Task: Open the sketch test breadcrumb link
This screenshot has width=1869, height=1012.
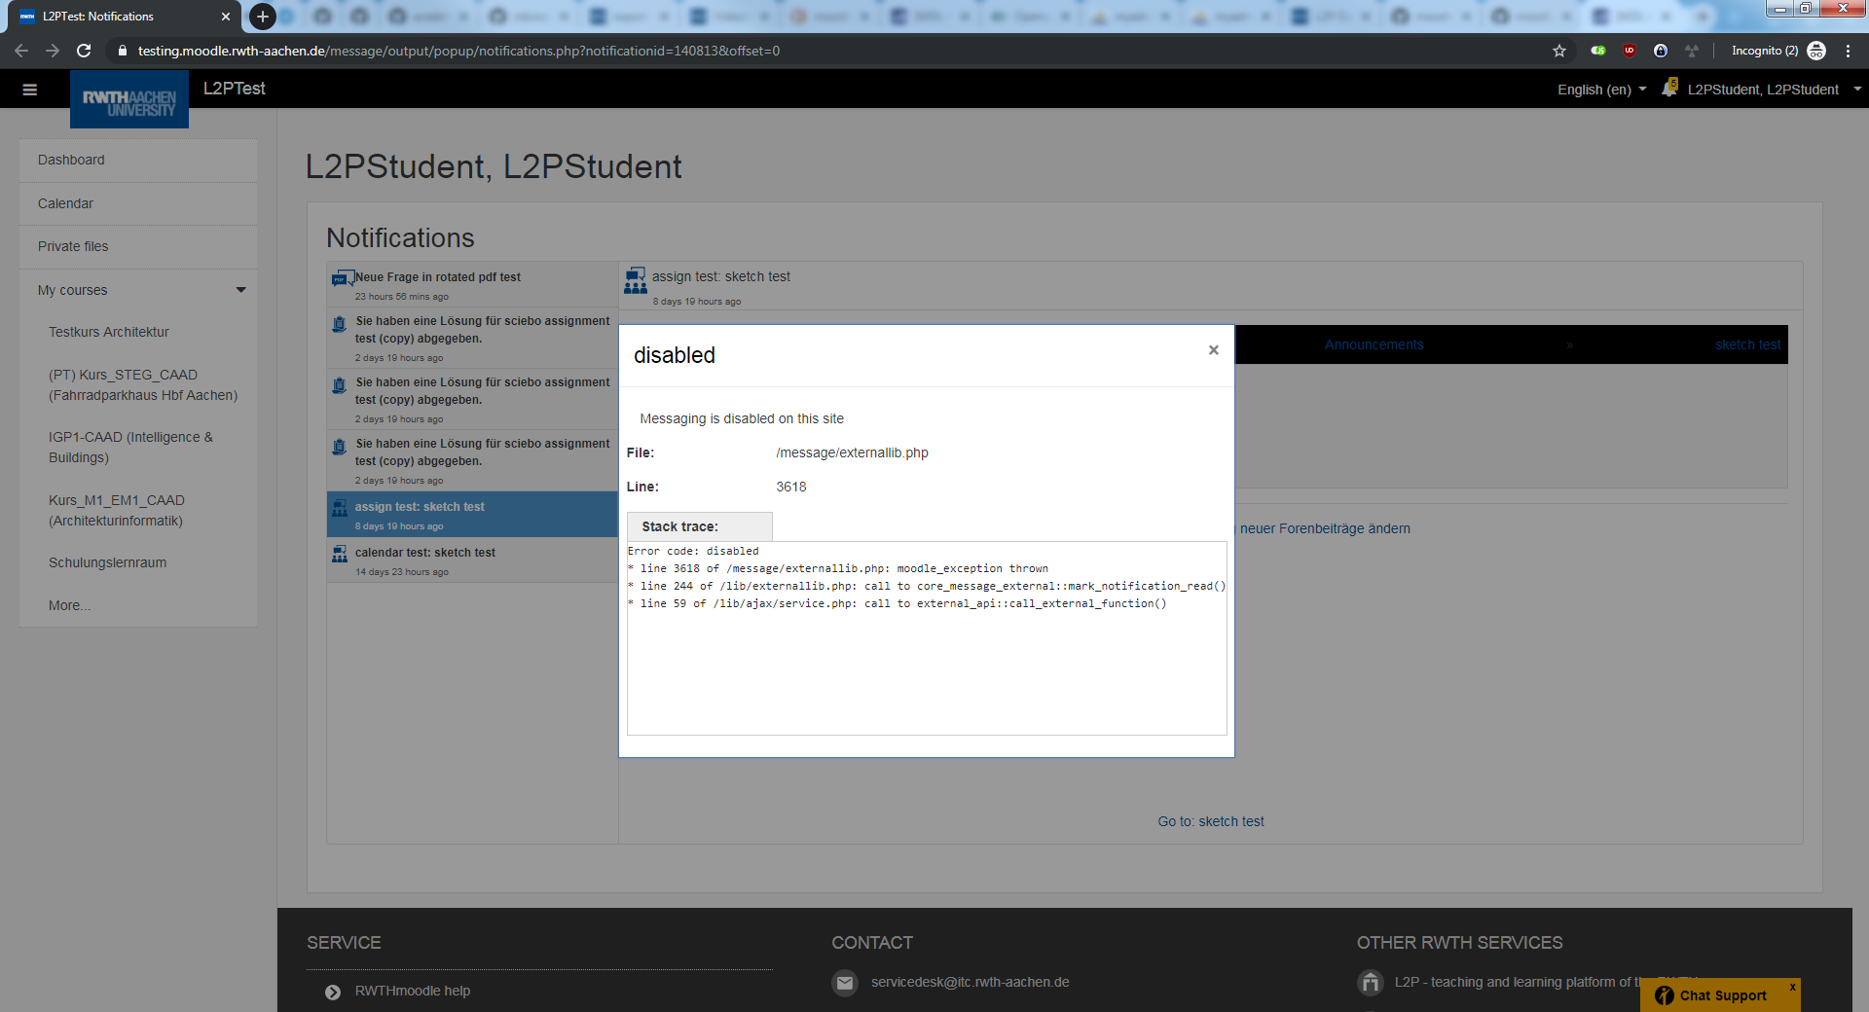Action: (1747, 344)
